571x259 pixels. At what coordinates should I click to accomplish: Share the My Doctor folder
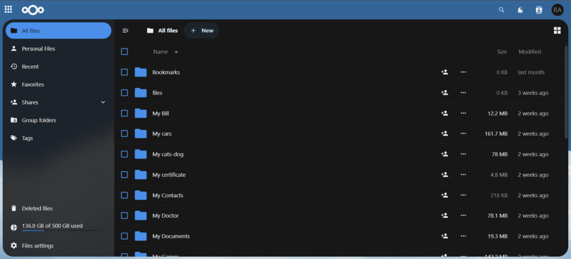coord(444,215)
